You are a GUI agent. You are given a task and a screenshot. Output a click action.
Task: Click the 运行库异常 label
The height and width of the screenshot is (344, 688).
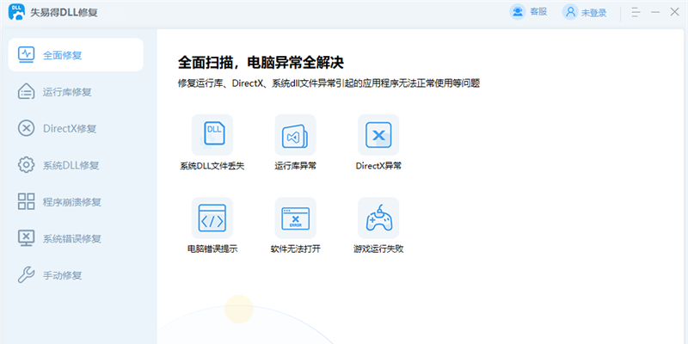[295, 166]
